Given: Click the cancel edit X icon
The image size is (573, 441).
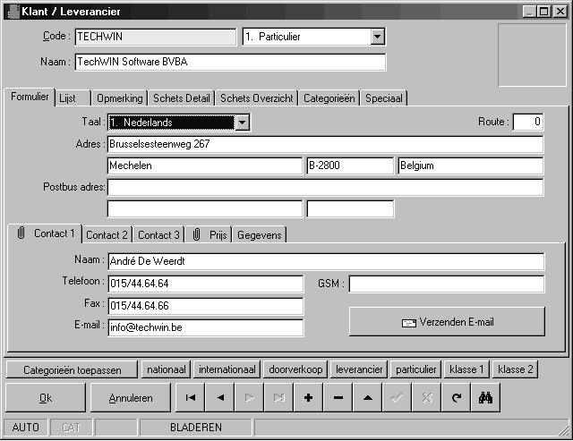Looking at the screenshot, I should tap(427, 397).
